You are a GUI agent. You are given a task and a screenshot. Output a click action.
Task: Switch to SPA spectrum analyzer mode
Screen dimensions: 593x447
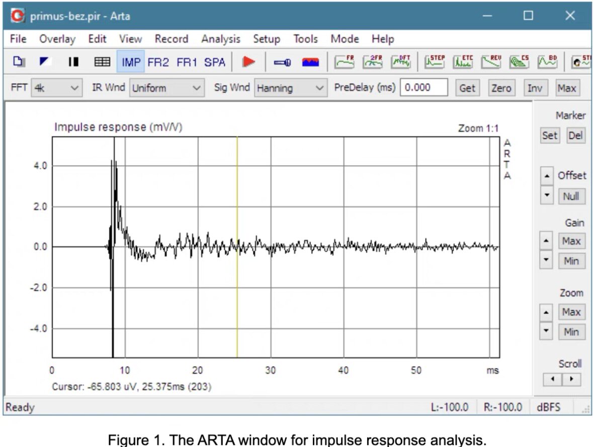(x=214, y=62)
